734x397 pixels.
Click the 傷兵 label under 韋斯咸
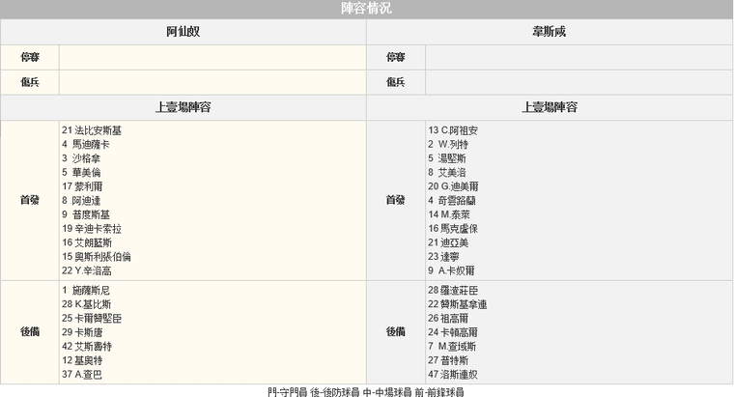(396, 82)
